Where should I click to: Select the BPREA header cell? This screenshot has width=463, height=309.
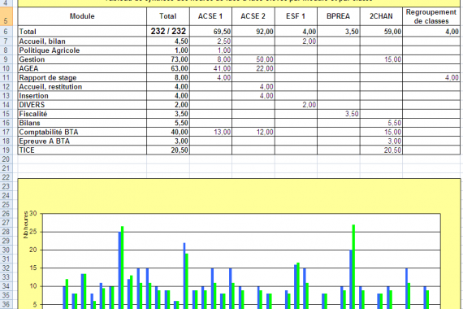tap(339, 16)
